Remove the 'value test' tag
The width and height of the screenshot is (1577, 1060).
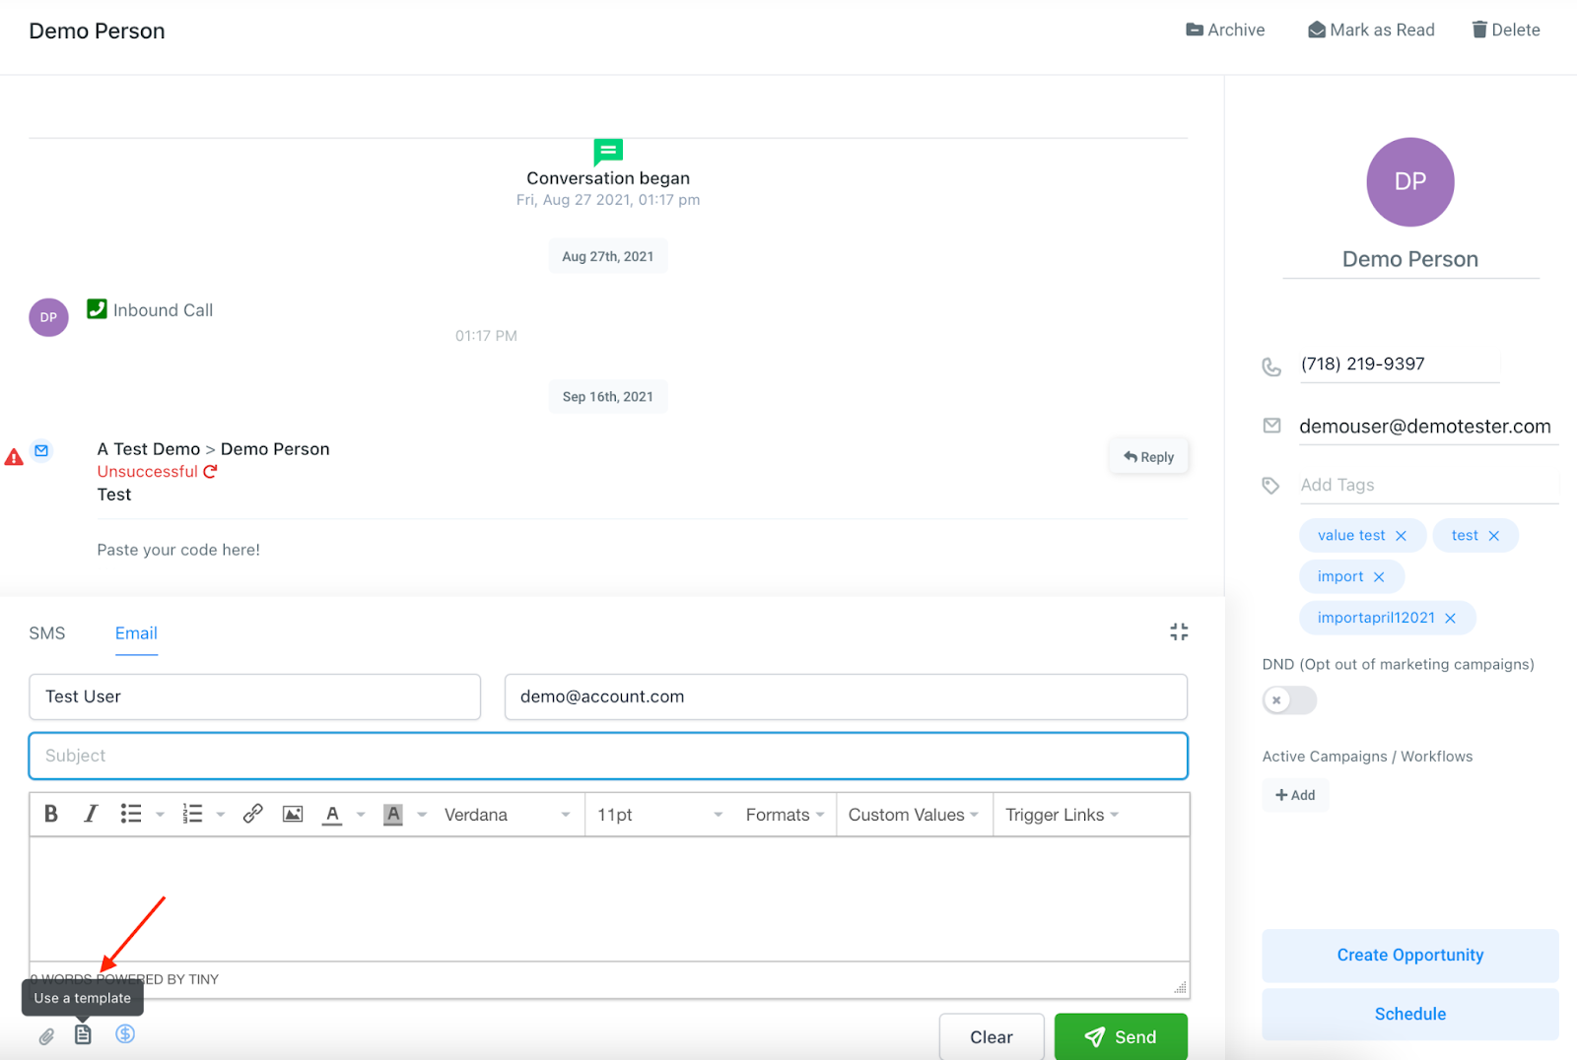(x=1401, y=536)
